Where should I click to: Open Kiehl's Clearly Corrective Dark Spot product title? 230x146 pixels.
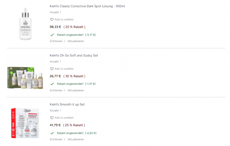pos(87,6)
